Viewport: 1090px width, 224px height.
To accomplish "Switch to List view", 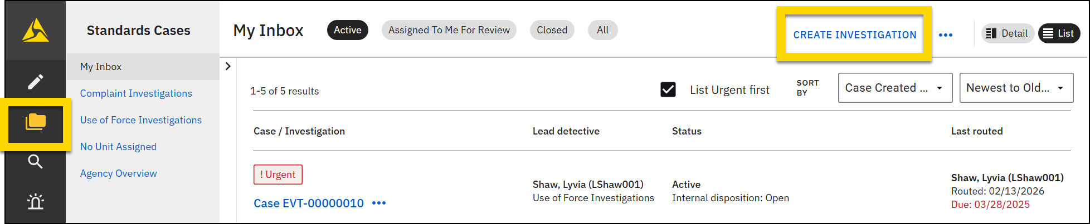I will pos(1059,33).
